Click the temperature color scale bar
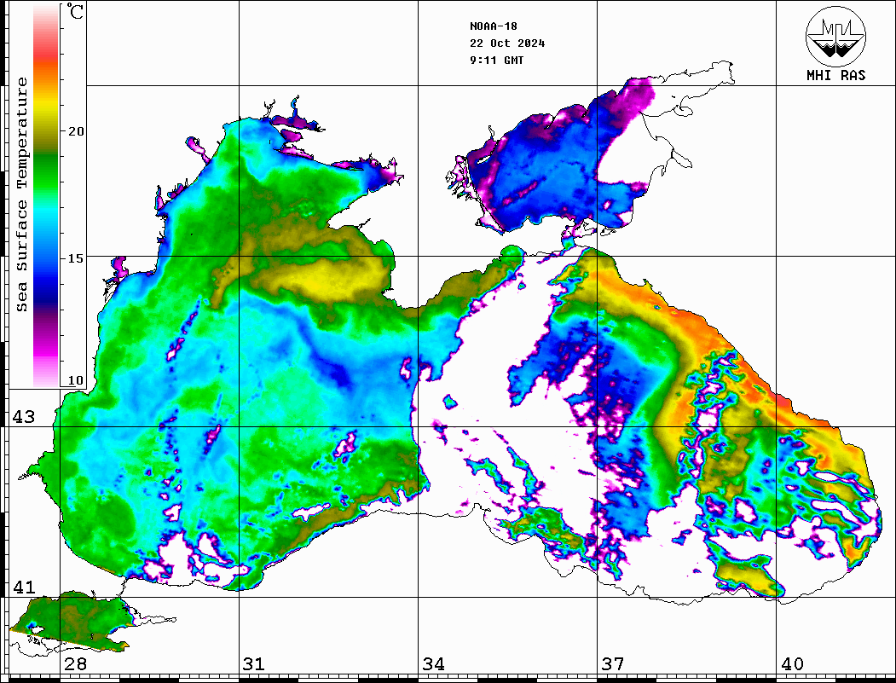 pyautogui.click(x=46, y=195)
